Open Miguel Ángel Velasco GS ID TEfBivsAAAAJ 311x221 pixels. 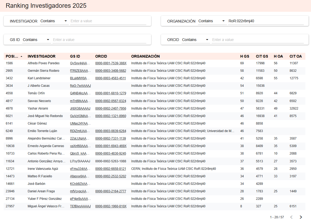pyautogui.click(x=80, y=206)
